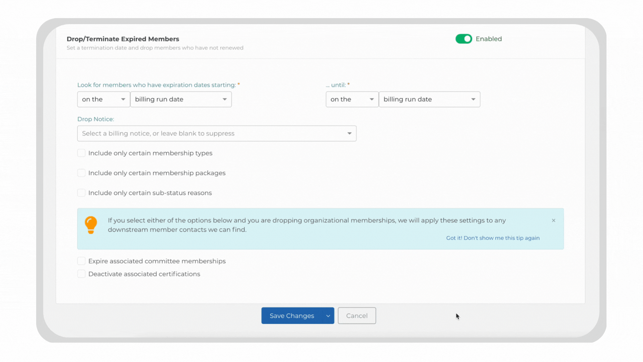Click 'Got it! Don't show me this tip again'
Viewport: 643px width, 362px height.
(x=493, y=238)
